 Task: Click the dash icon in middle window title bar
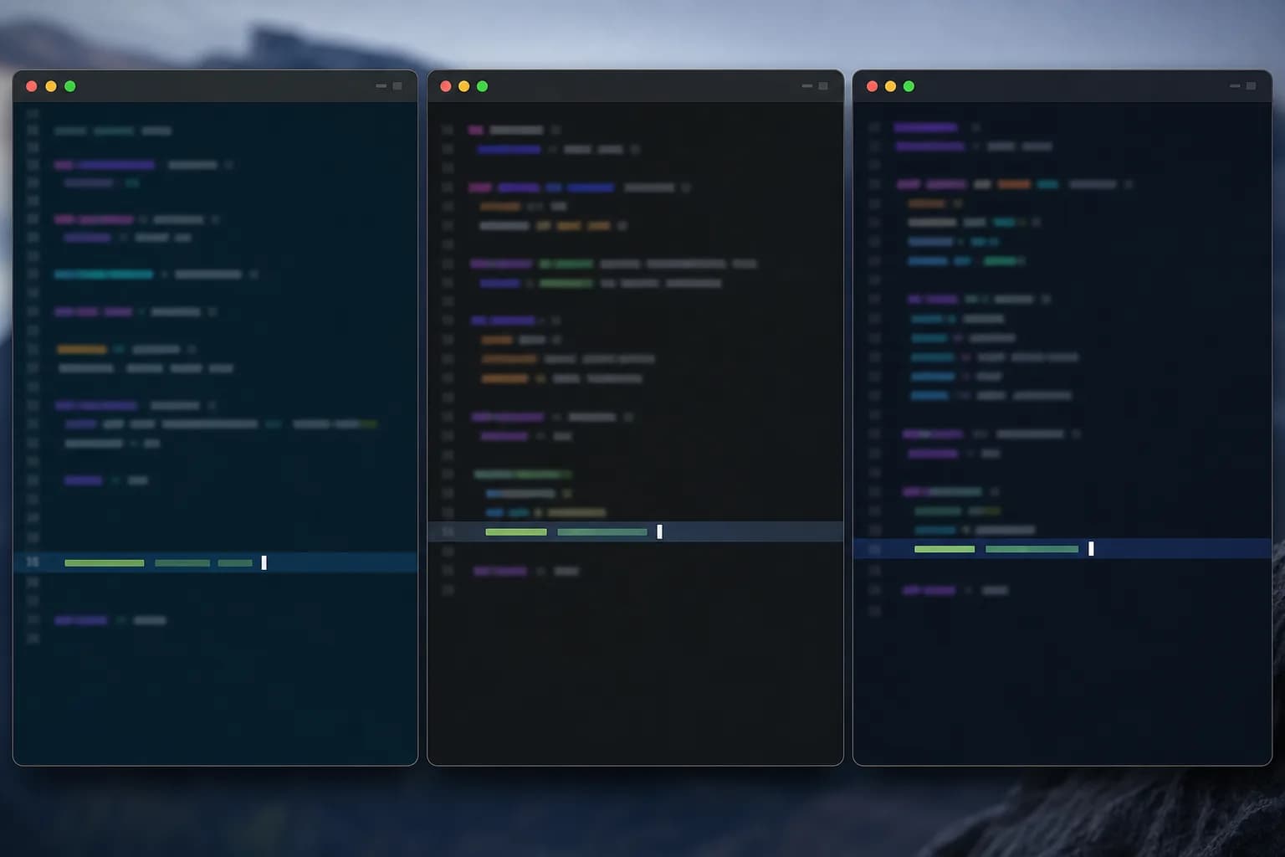pyautogui.click(x=807, y=86)
